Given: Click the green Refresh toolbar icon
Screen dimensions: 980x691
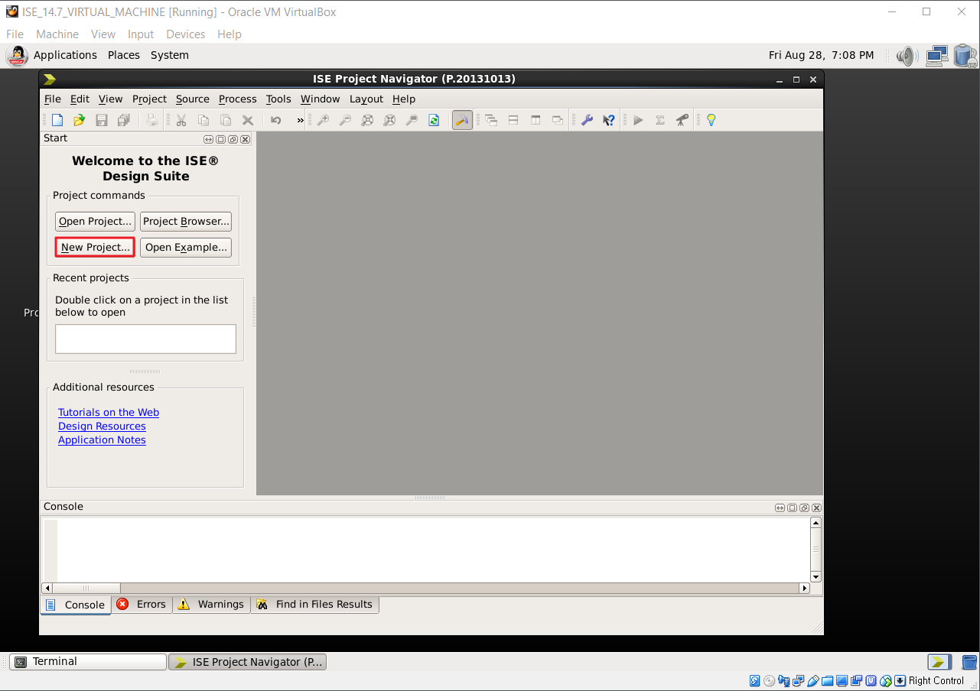Looking at the screenshot, I should 434,120.
